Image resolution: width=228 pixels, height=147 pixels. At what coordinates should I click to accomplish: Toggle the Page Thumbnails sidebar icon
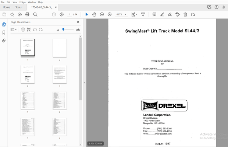coord(4,24)
